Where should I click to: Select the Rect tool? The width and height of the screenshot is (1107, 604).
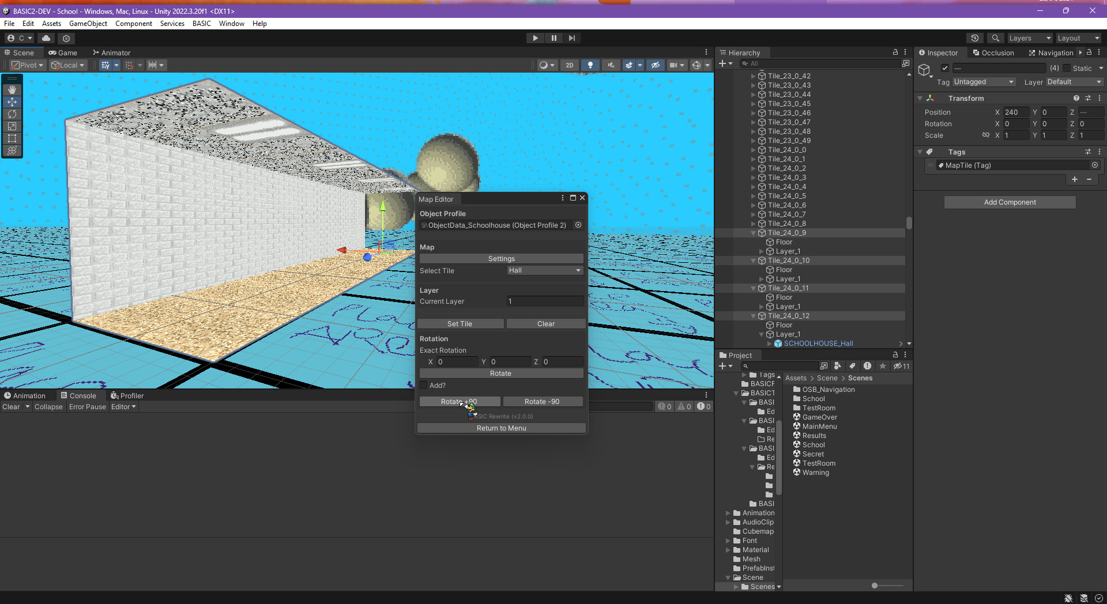click(x=12, y=138)
